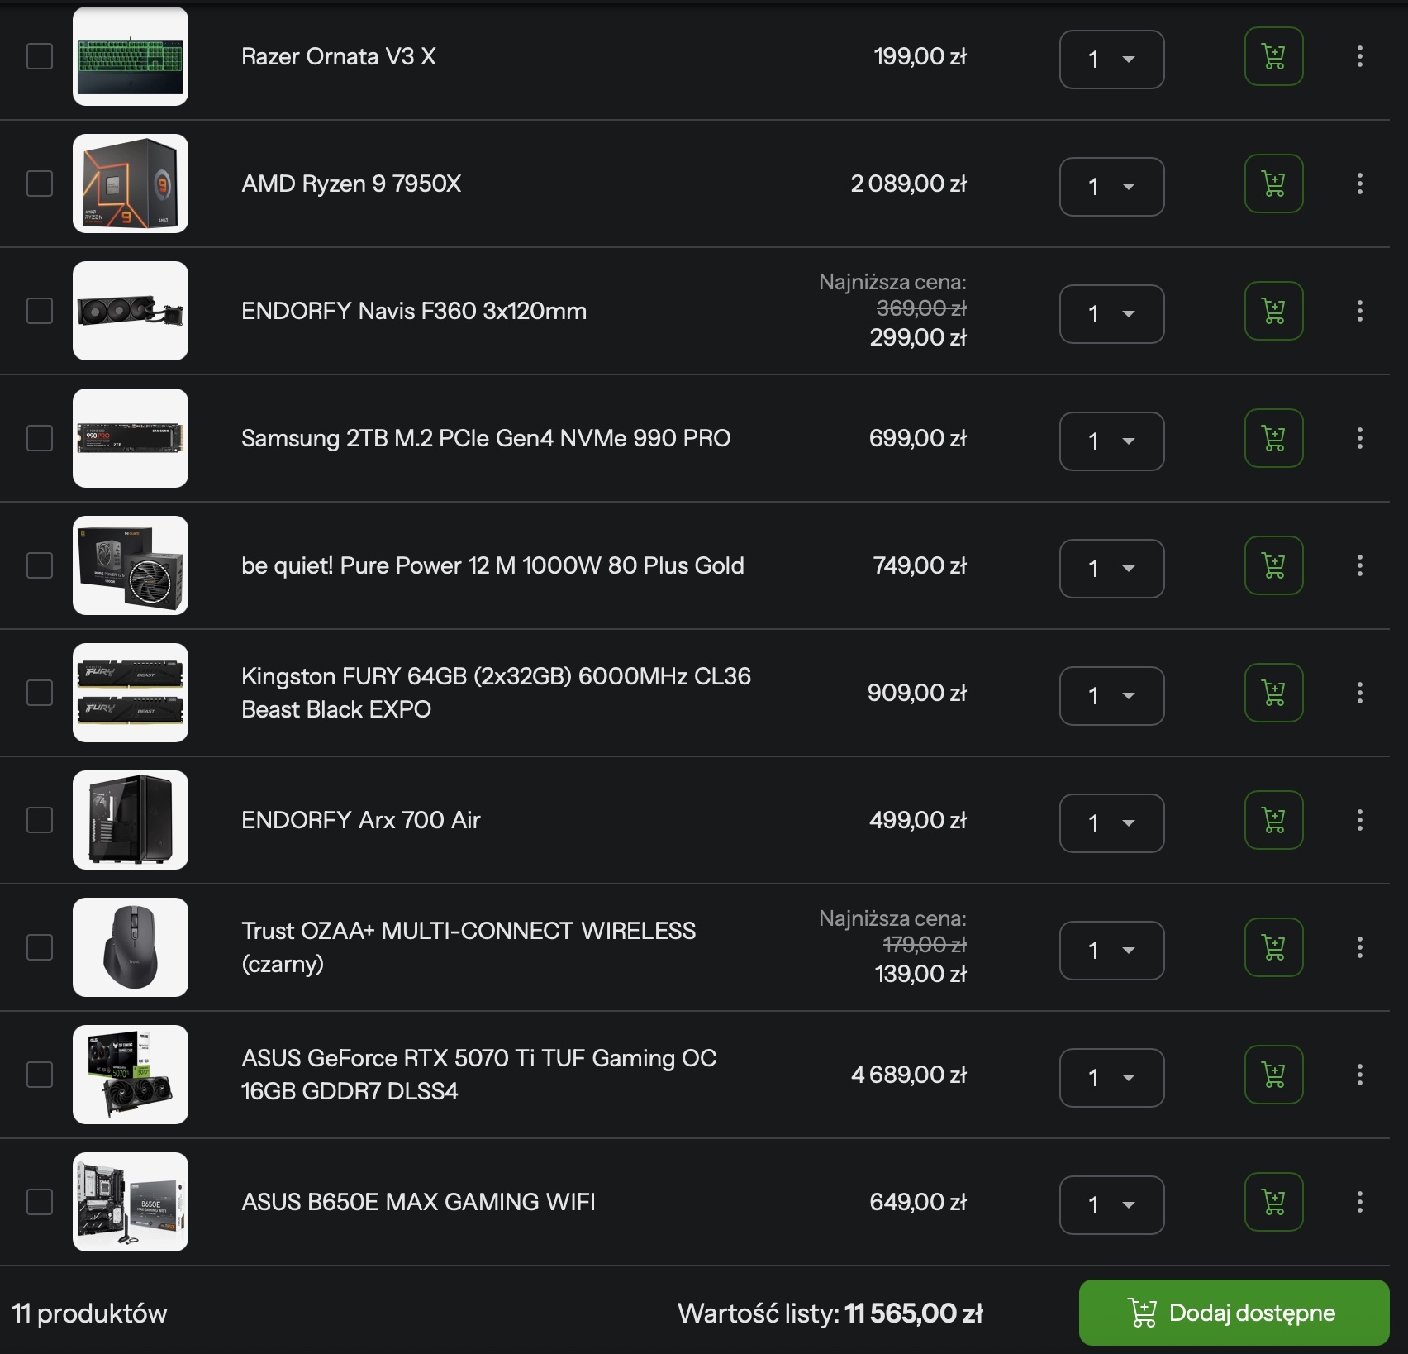Change quantity for ASUS GeForce RTX 5070 Ti

(1111, 1078)
